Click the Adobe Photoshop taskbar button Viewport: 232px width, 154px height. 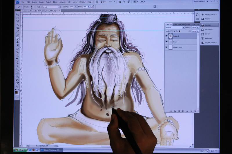pyautogui.click(x=51, y=150)
